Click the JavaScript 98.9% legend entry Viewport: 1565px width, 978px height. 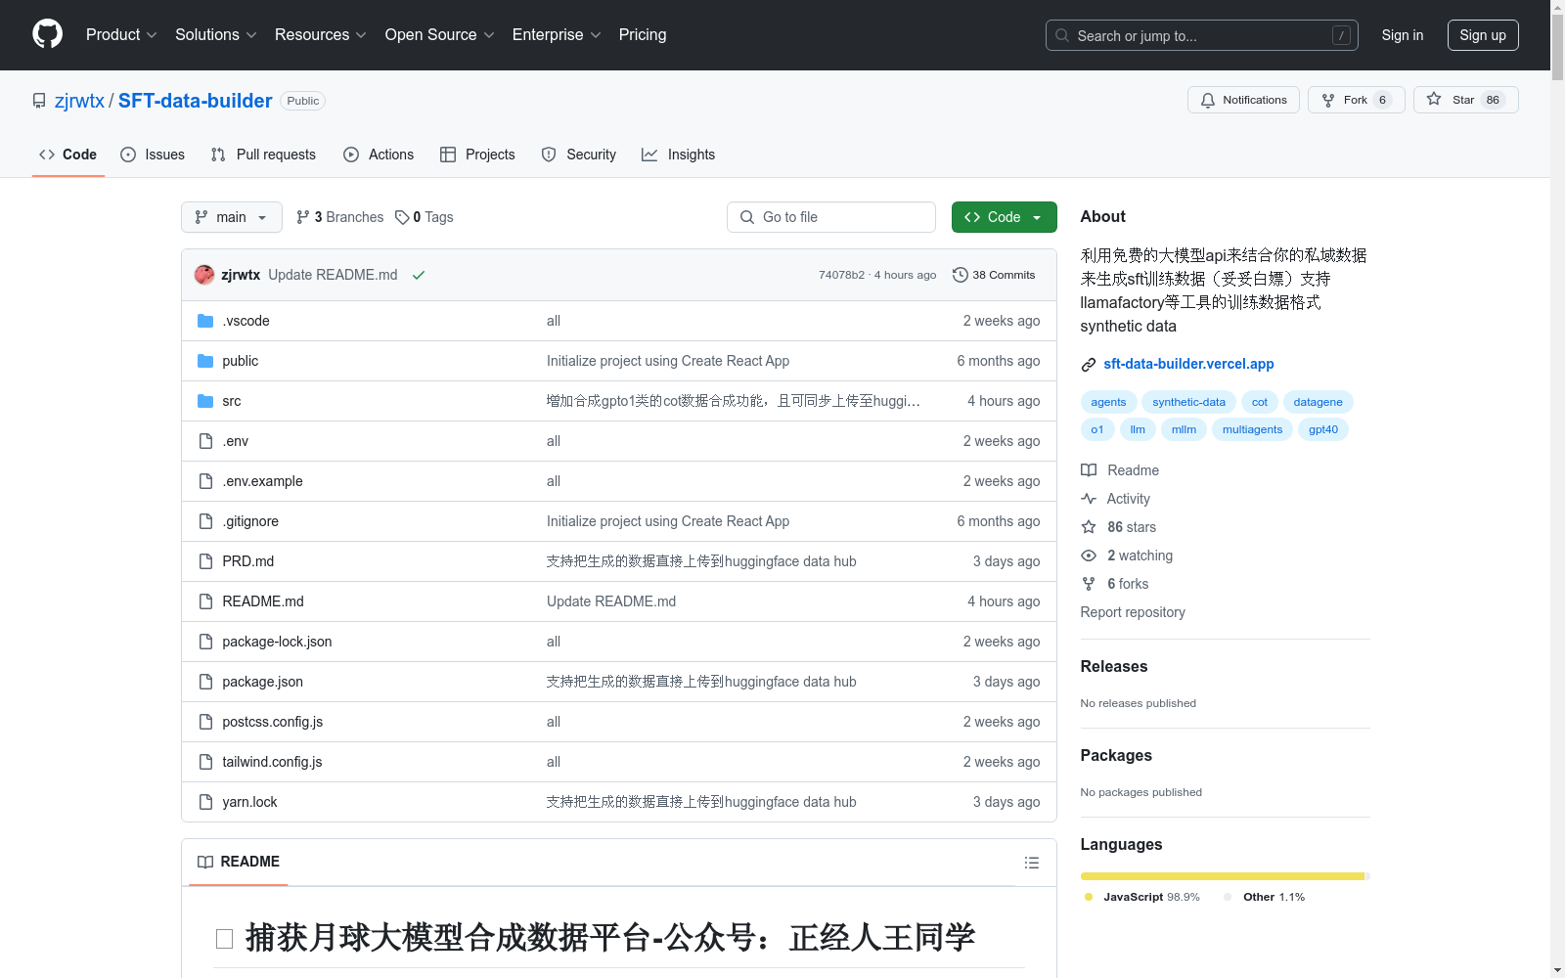(1142, 897)
